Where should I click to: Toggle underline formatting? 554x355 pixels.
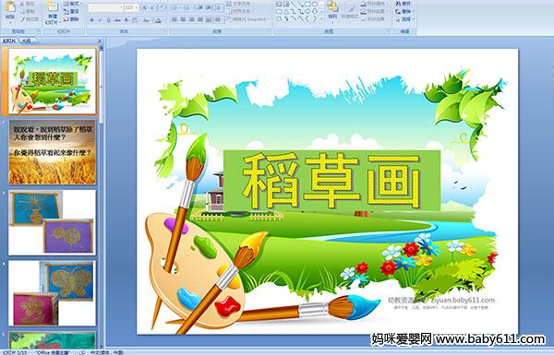pyautogui.click(x=108, y=20)
